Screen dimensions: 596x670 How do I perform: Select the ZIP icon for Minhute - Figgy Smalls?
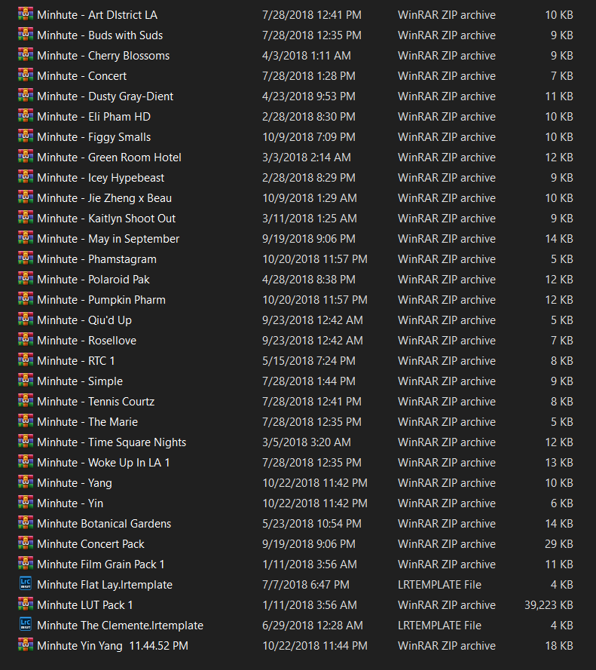coord(26,136)
